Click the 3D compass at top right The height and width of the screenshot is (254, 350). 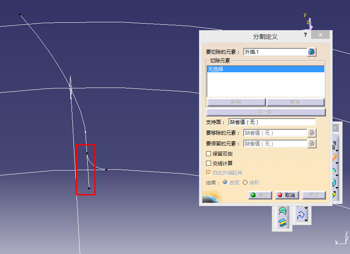pyautogui.click(x=309, y=24)
